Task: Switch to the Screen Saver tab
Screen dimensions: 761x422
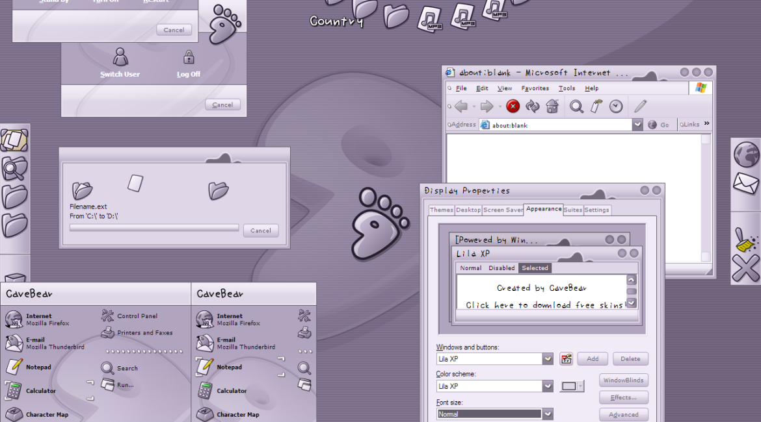Action: point(503,210)
